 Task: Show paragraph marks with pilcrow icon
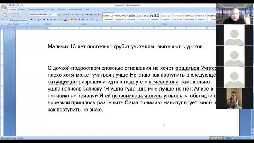click(99, 15)
